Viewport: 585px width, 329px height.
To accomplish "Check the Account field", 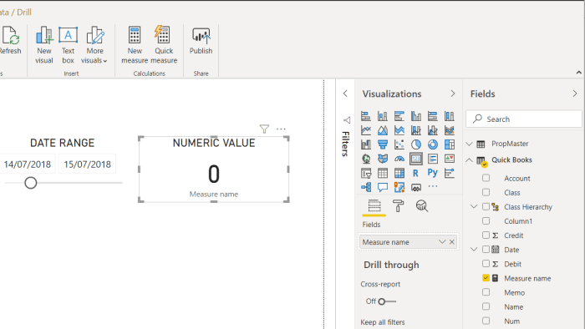I will [486, 178].
